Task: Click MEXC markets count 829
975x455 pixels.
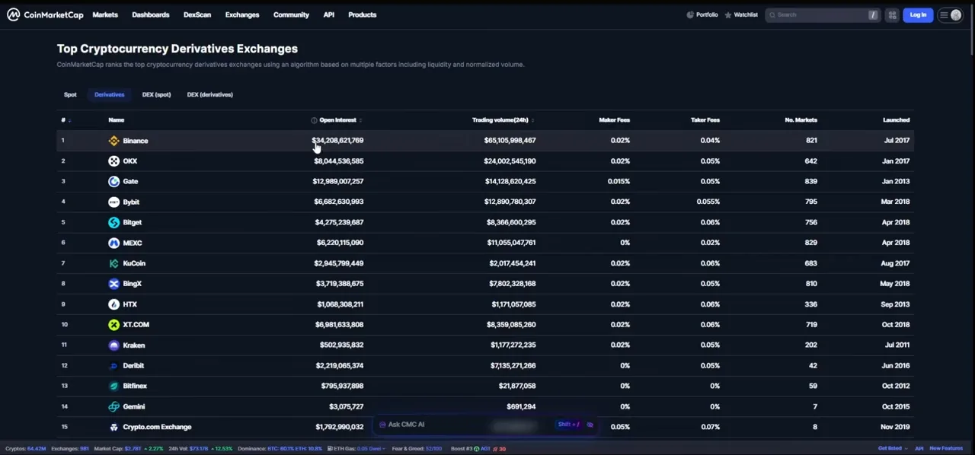Action: coord(810,243)
